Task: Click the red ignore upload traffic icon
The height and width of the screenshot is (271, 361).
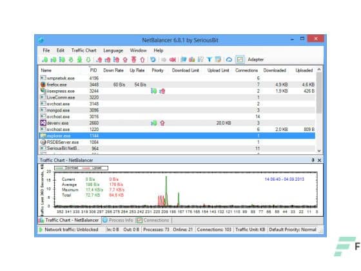Action: [134, 59]
